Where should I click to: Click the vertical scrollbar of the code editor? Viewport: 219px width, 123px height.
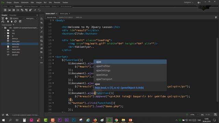click(217, 70)
